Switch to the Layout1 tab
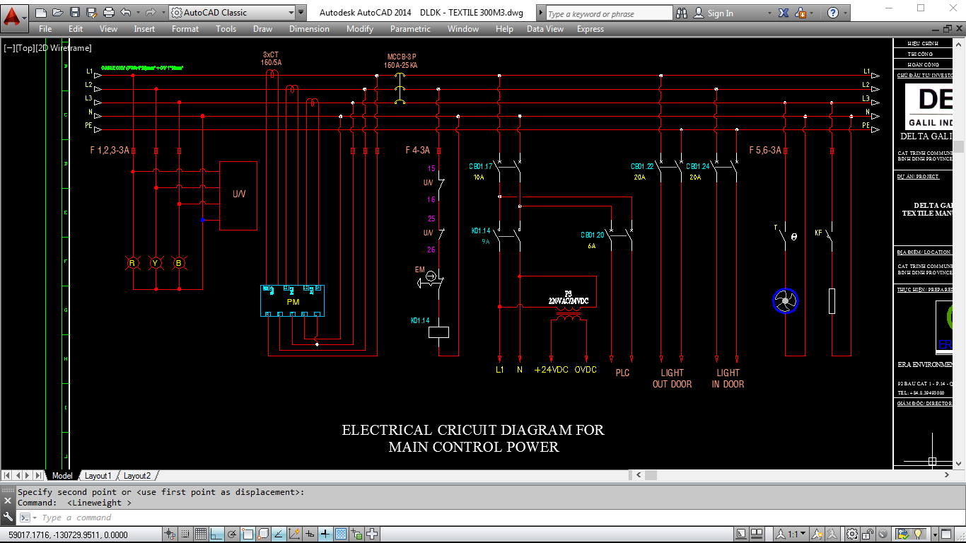The height and width of the screenshot is (543, 966). pos(98,475)
